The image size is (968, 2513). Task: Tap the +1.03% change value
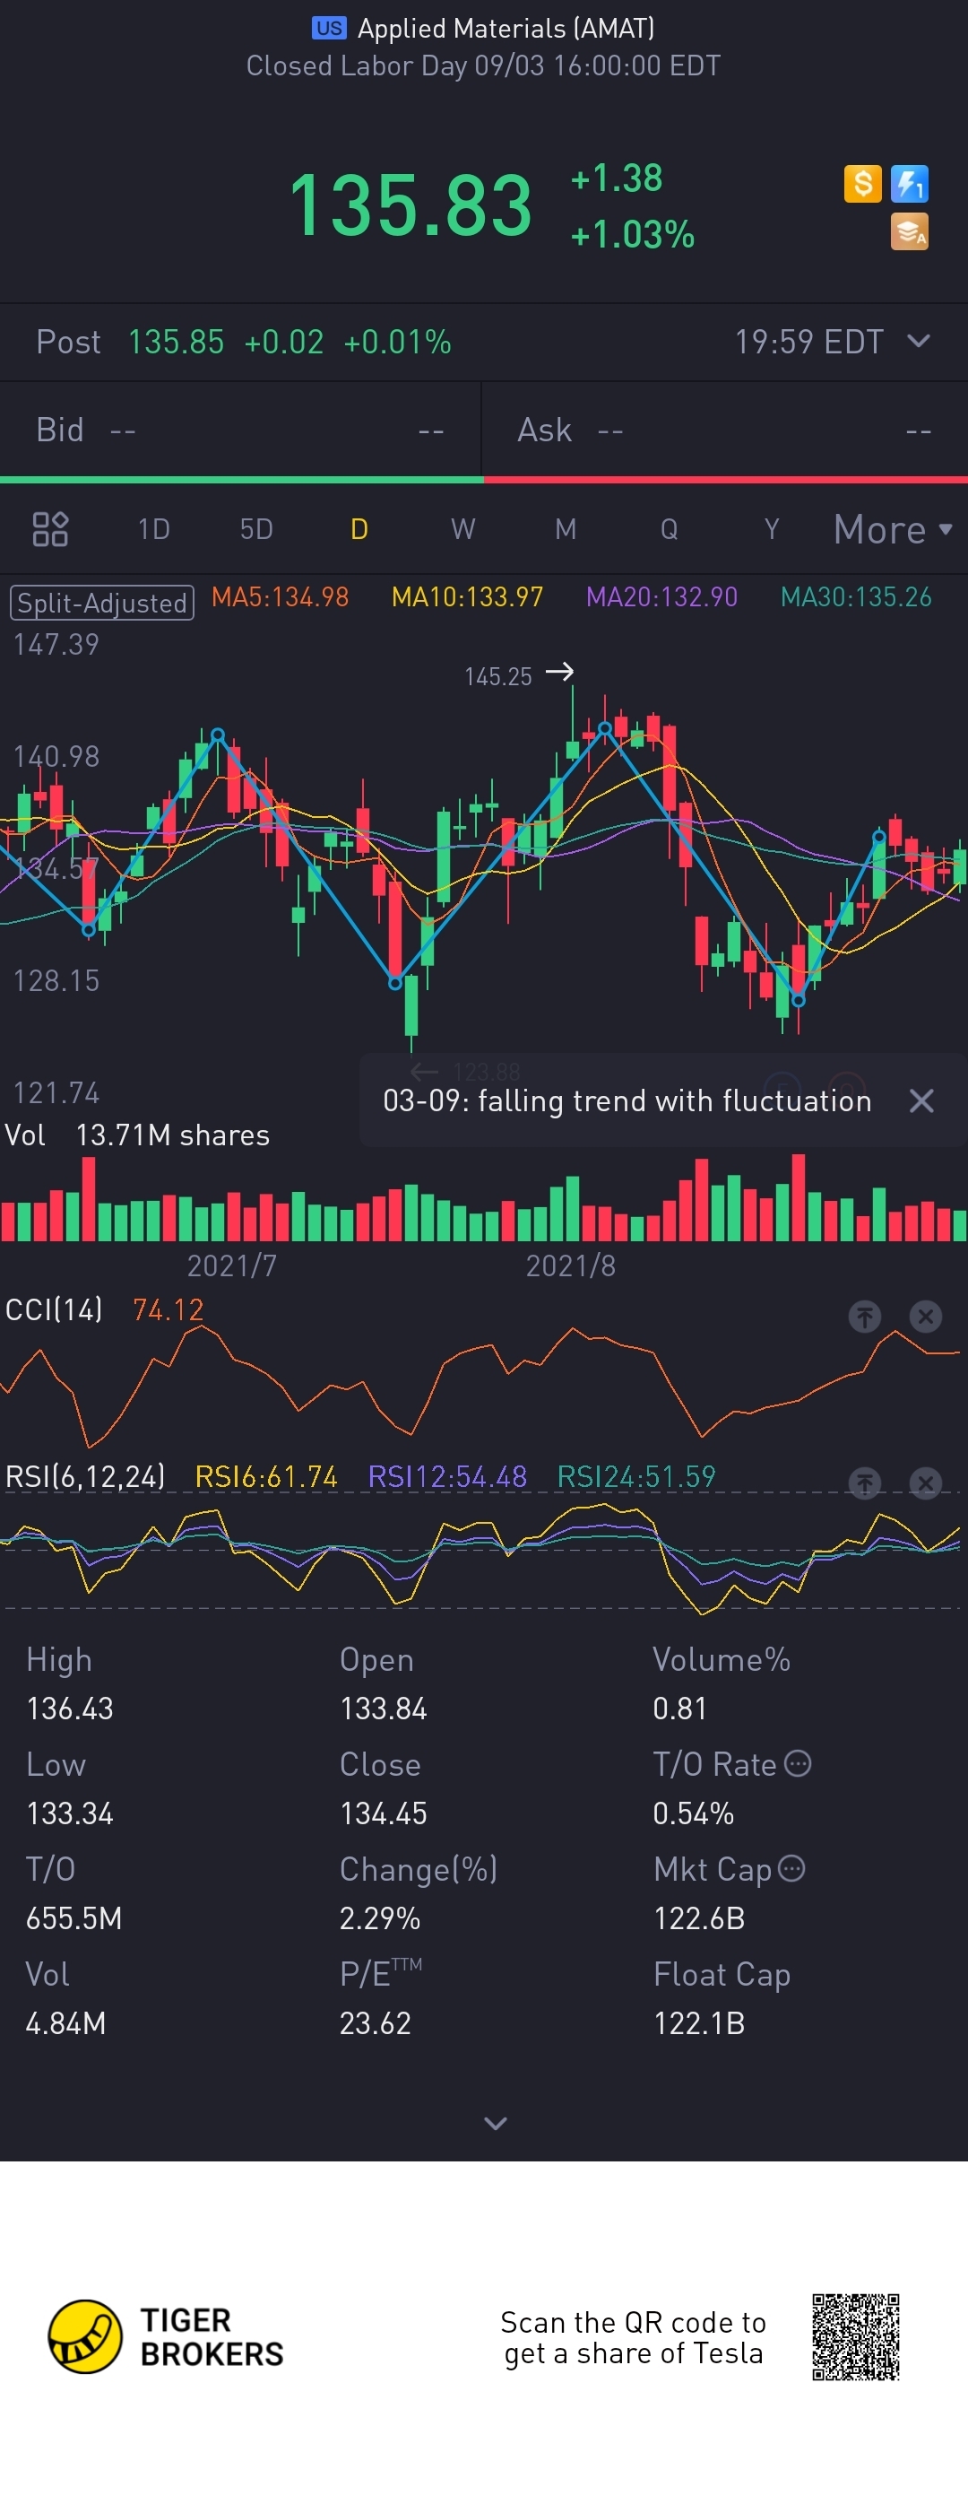[633, 234]
